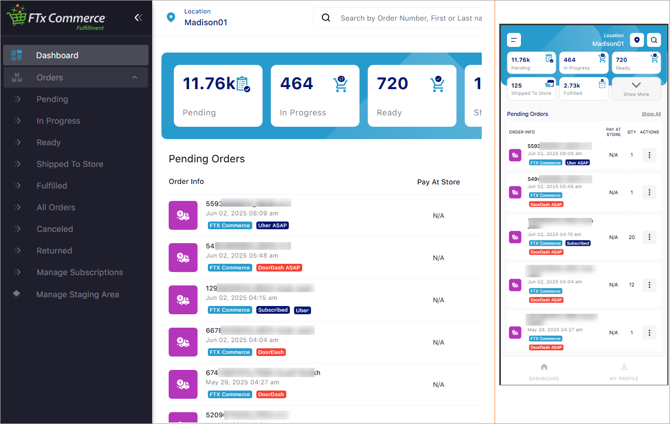Open the actions menu for mobile 08:09 am order
The height and width of the screenshot is (424, 670).
coord(649,155)
